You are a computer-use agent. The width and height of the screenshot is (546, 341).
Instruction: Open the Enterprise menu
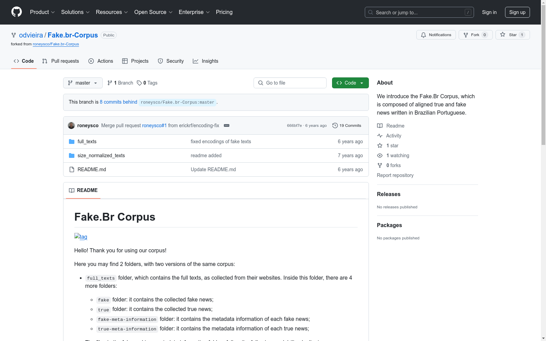coord(194,12)
